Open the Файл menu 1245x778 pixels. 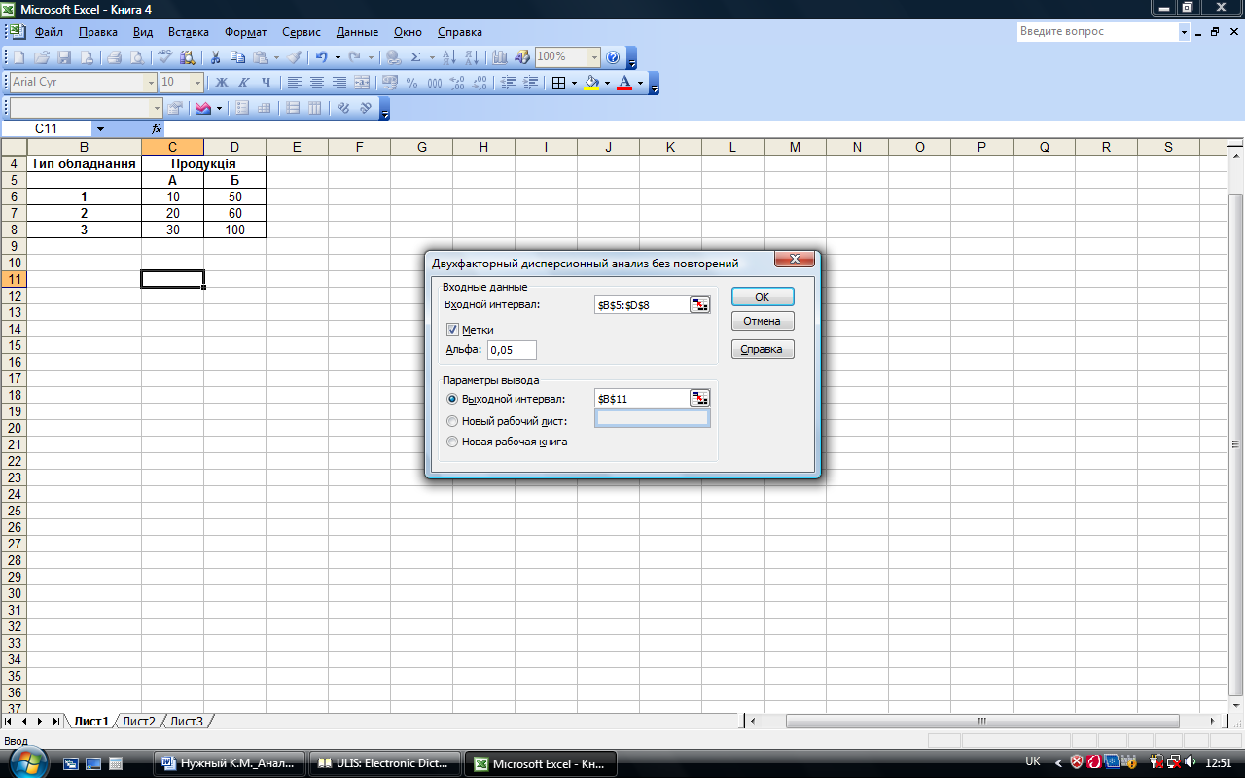(49, 32)
